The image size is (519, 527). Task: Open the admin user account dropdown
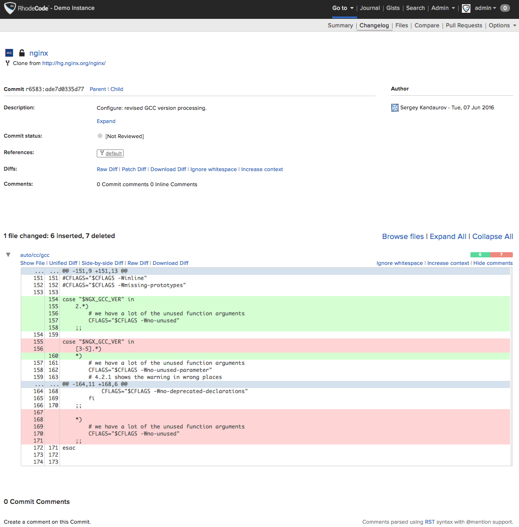pyautogui.click(x=486, y=8)
